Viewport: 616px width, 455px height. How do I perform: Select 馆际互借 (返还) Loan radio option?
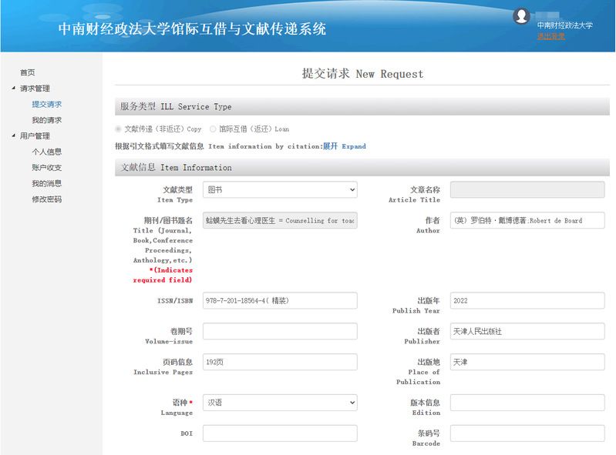[214, 129]
